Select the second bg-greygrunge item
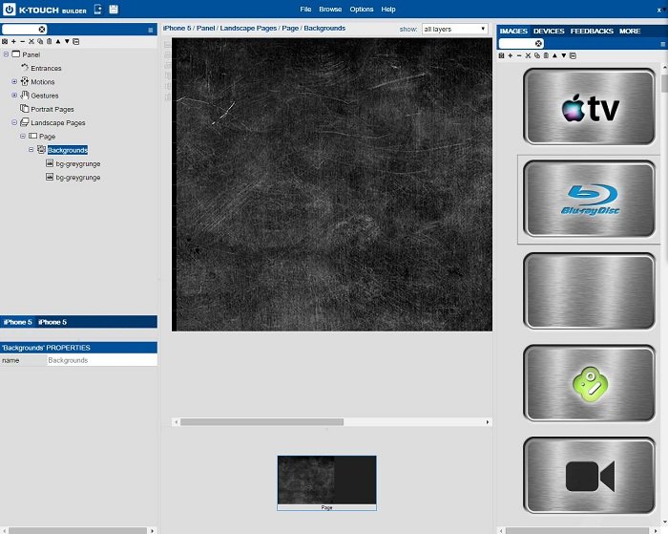The width and height of the screenshot is (668, 534). [x=78, y=178]
